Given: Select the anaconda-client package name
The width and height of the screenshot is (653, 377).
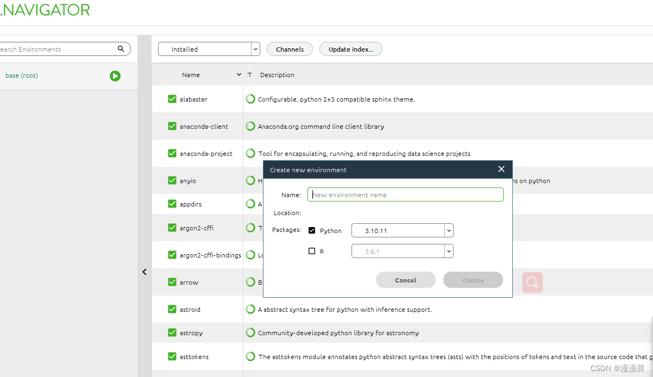Looking at the screenshot, I should click(x=204, y=127).
